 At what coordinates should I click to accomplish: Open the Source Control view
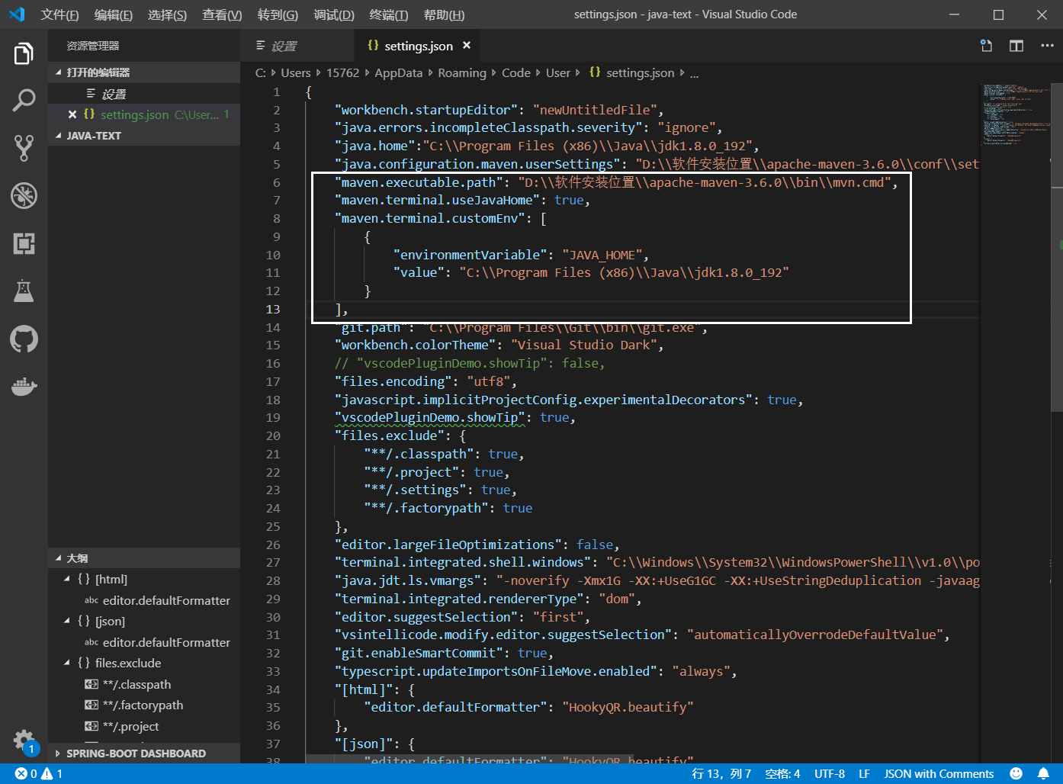[24, 148]
